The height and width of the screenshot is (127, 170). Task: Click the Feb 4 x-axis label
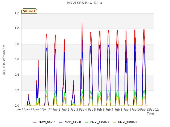[x=83, y=110]
